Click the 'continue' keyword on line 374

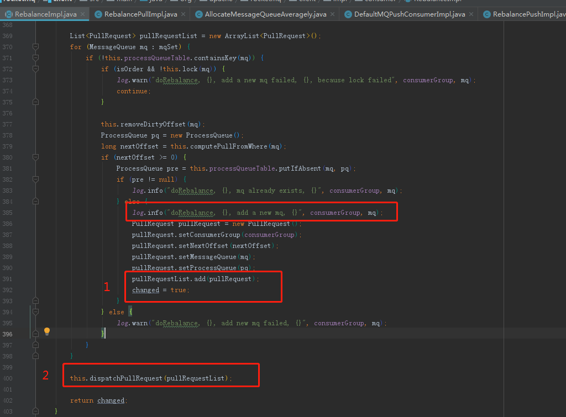click(132, 91)
